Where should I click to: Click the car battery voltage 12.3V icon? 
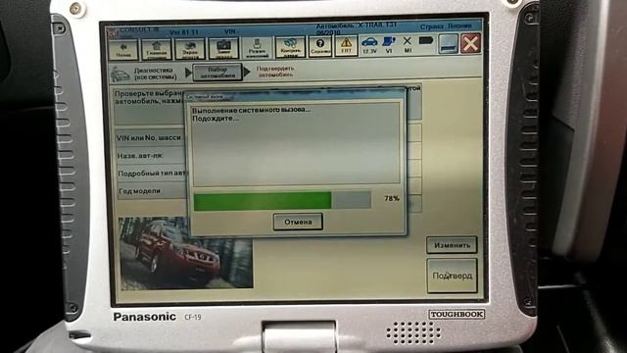click(x=369, y=45)
